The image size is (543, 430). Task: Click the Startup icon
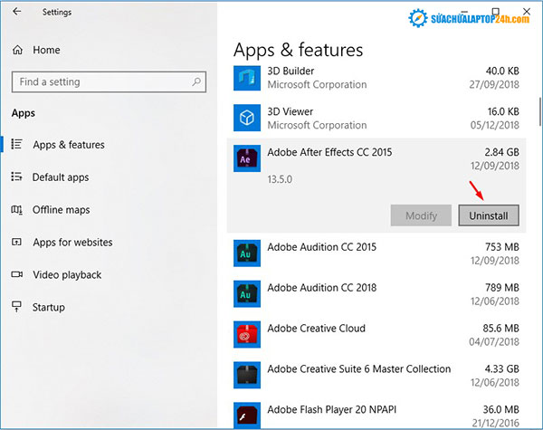16,307
